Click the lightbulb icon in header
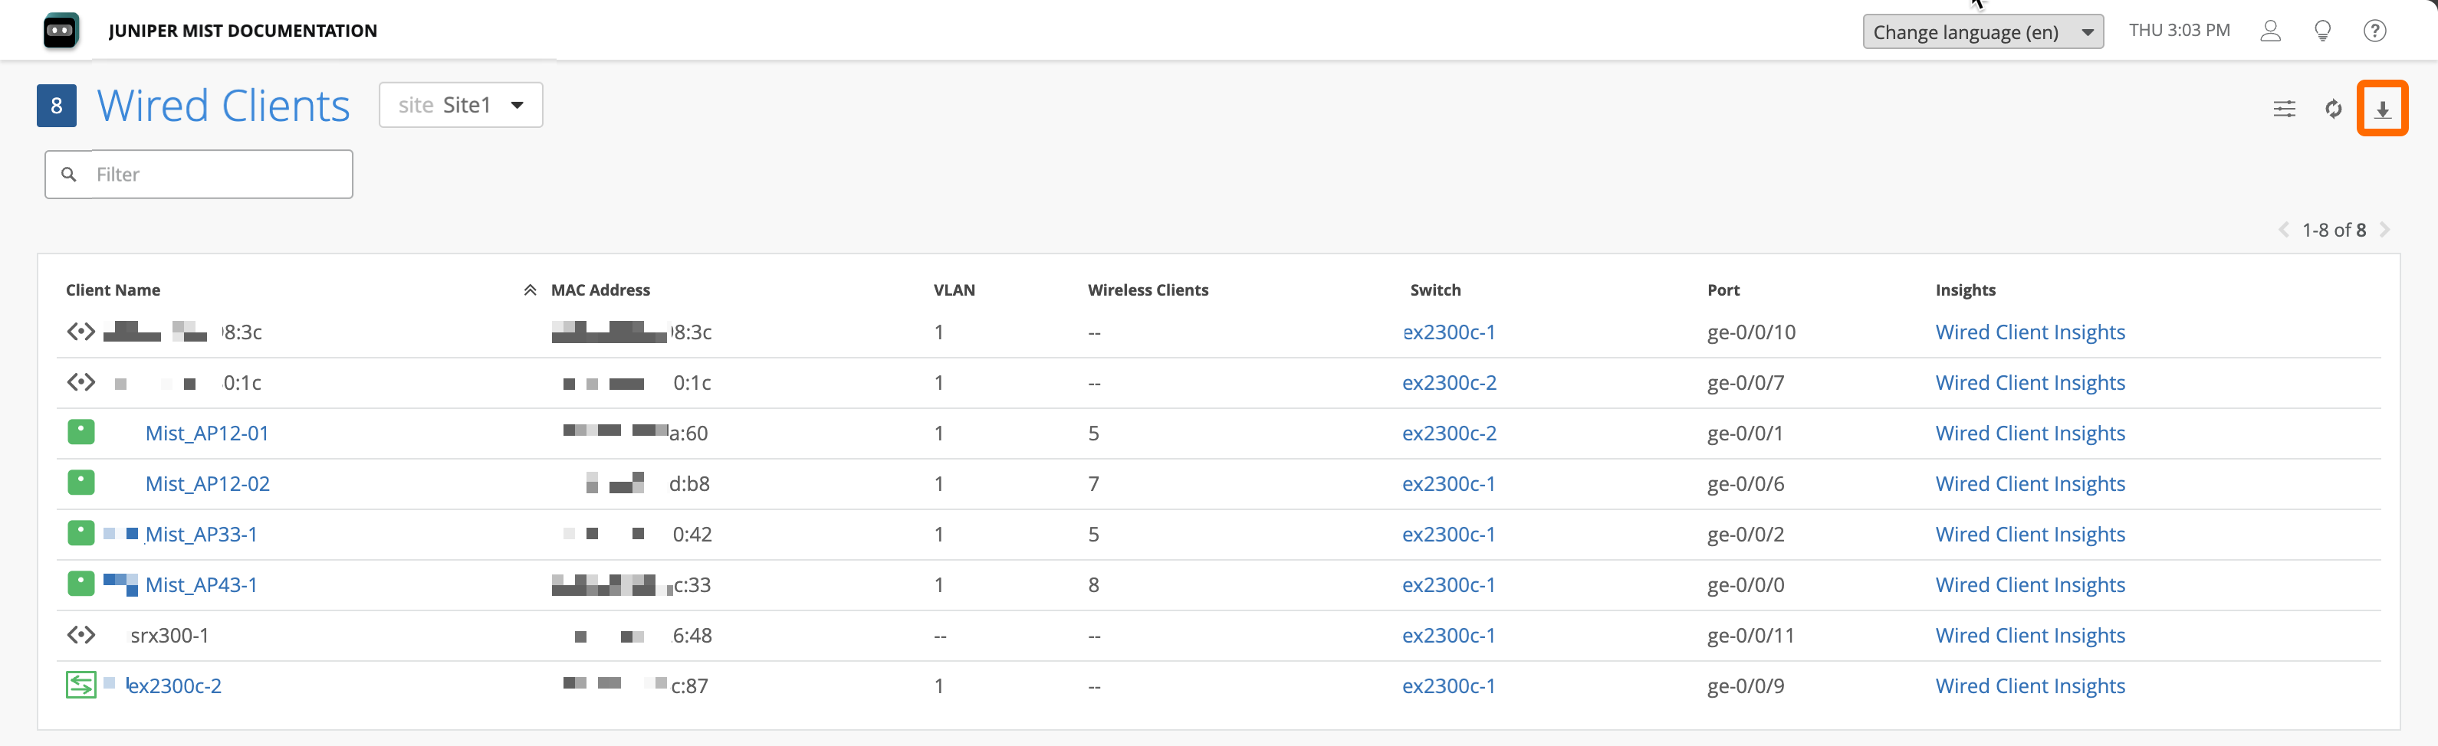This screenshot has width=2438, height=746. (2321, 31)
